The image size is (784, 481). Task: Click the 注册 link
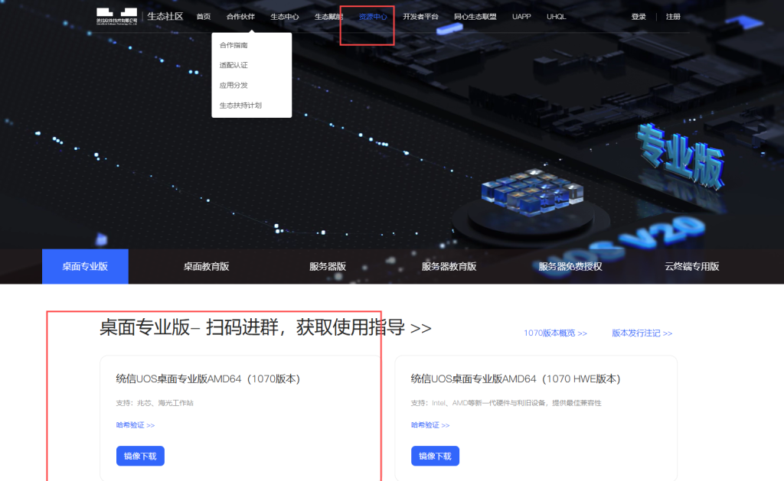(x=673, y=17)
